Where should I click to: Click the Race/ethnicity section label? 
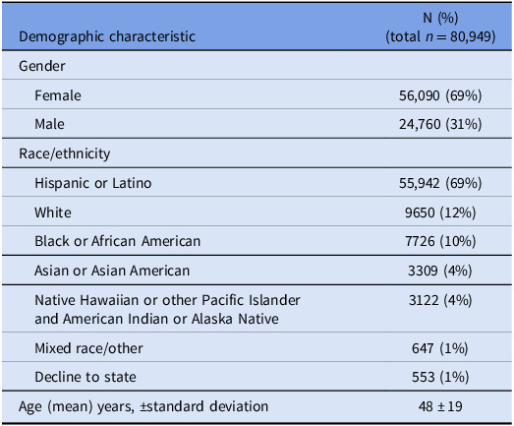pos(65,153)
